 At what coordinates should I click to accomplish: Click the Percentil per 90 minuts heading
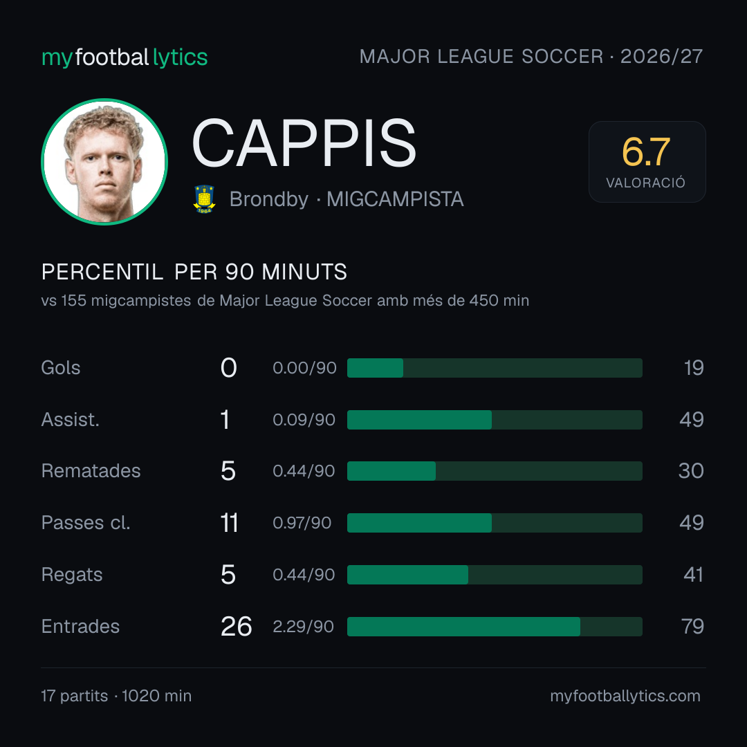[x=194, y=272]
